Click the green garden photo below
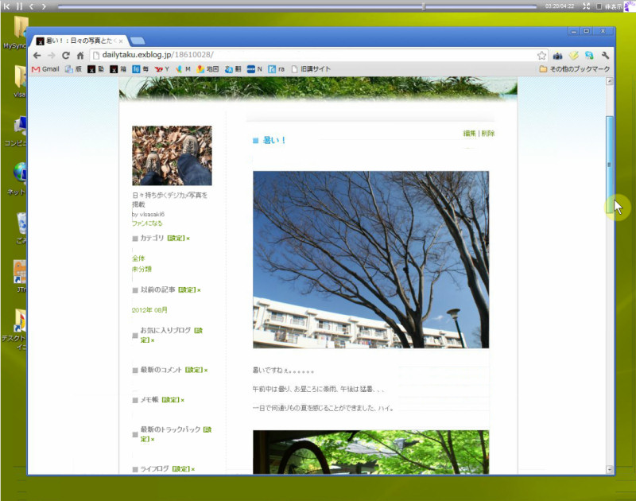The width and height of the screenshot is (636, 501). click(370, 452)
